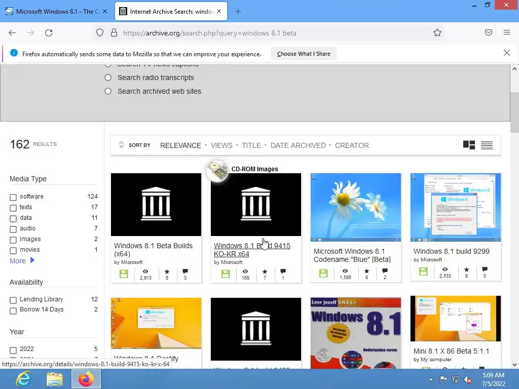Viewport: 519px width, 389px height.
Task: Go back to the previous page
Action: 12,33
